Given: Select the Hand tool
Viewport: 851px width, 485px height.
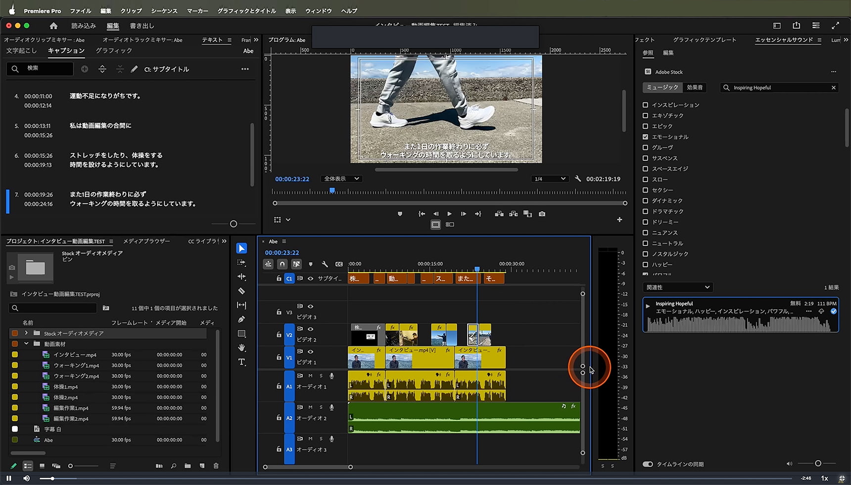Looking at the screenshot, I should coord(241,348).
